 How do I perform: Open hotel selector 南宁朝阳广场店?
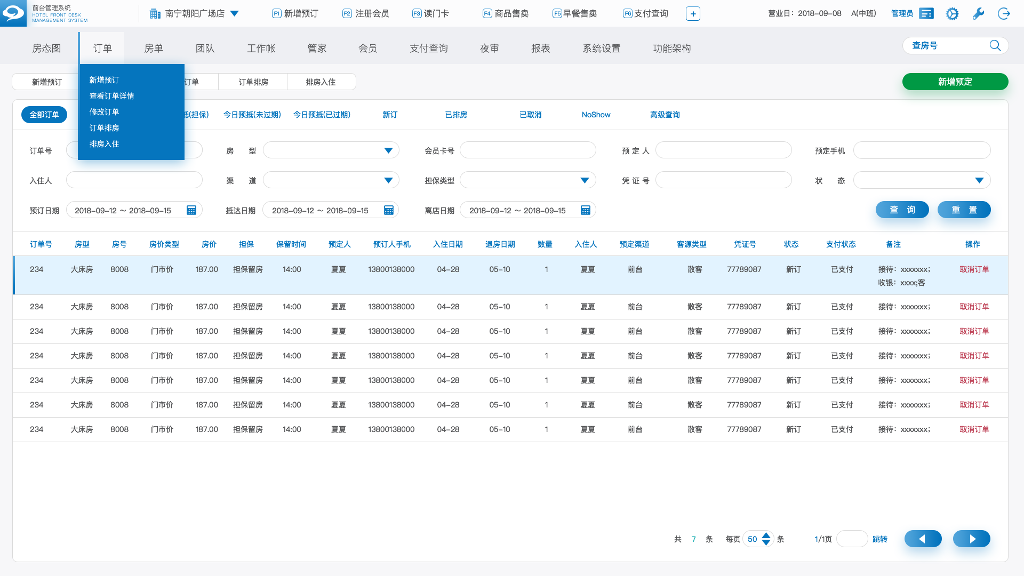coord(195,14)
